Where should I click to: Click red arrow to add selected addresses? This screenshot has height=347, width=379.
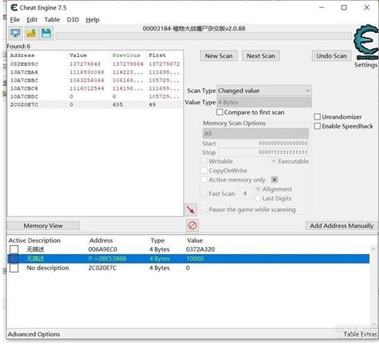pos(190,210)
